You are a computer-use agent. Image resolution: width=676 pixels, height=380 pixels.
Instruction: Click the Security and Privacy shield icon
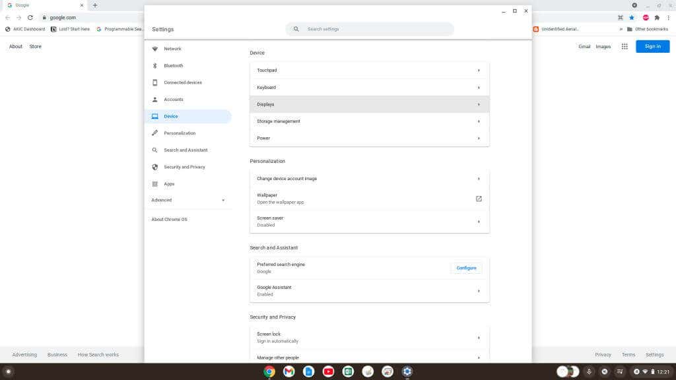(154, 167)
